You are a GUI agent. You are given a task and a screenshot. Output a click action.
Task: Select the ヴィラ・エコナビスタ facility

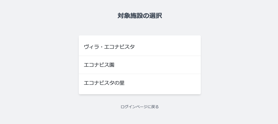pyautogui.click(x=140, y=47)
